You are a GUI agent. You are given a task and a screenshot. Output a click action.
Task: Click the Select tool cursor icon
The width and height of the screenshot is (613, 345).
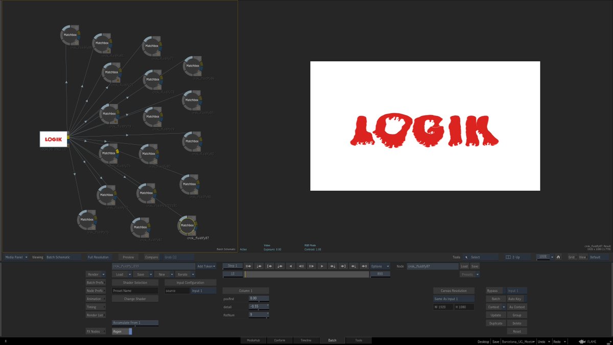tap(466, 257)
